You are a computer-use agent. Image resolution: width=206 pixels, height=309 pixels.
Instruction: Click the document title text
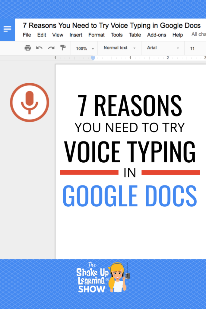112,25
